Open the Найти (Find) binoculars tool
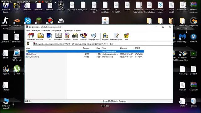Screen dimensions: 201x113 [x=75, y=36]
